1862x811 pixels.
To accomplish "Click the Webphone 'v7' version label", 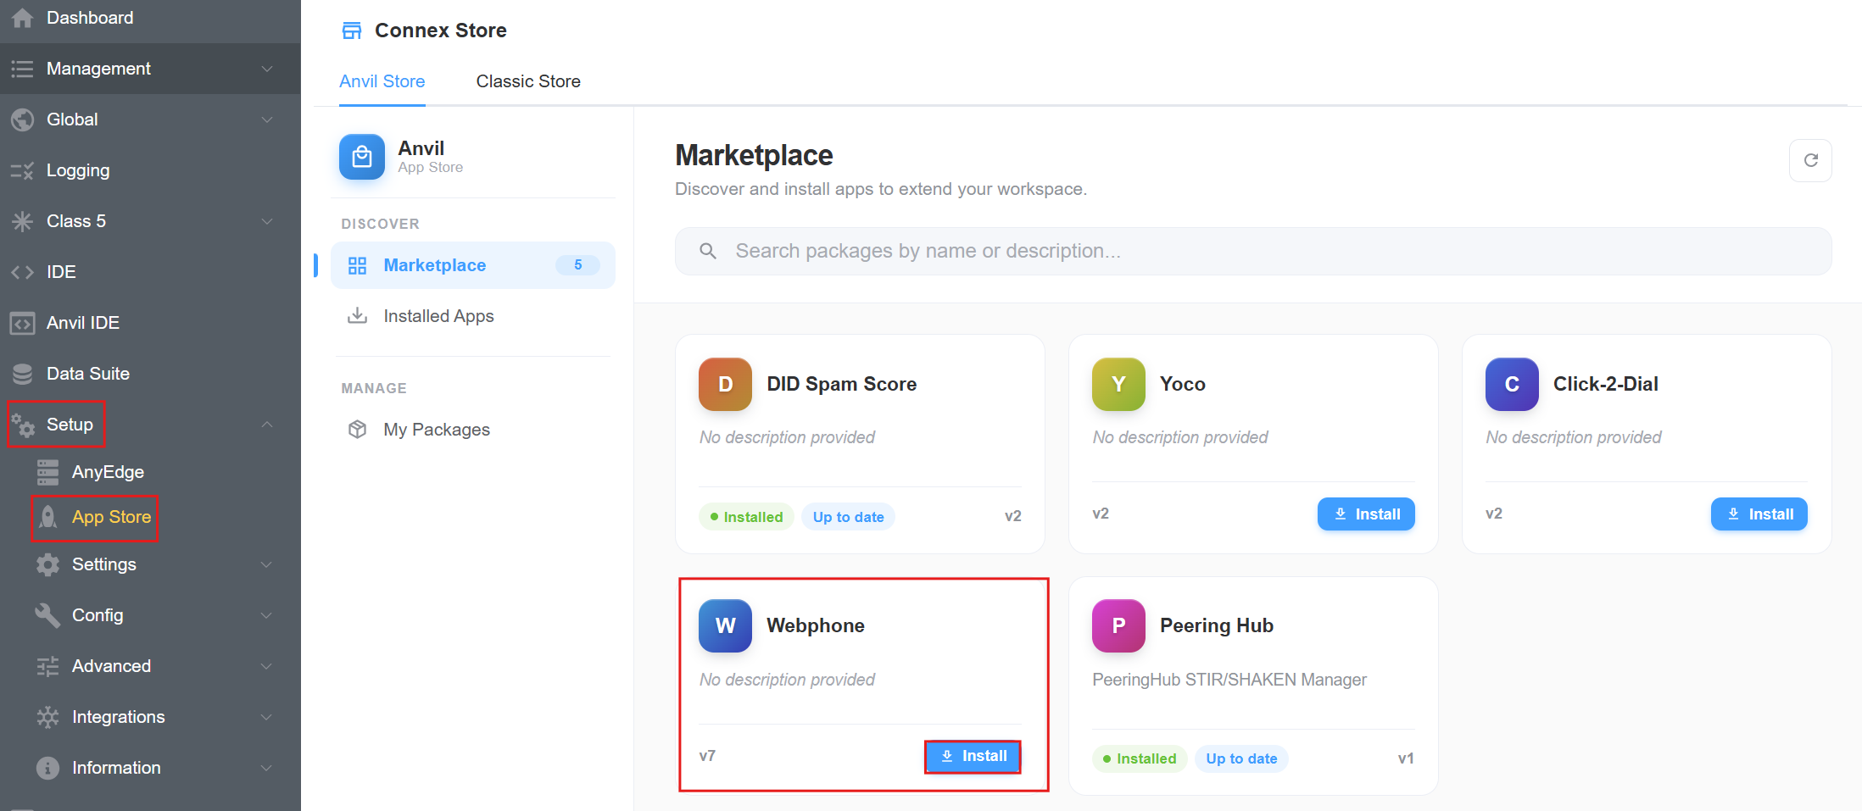I will [x=707, y=756].
